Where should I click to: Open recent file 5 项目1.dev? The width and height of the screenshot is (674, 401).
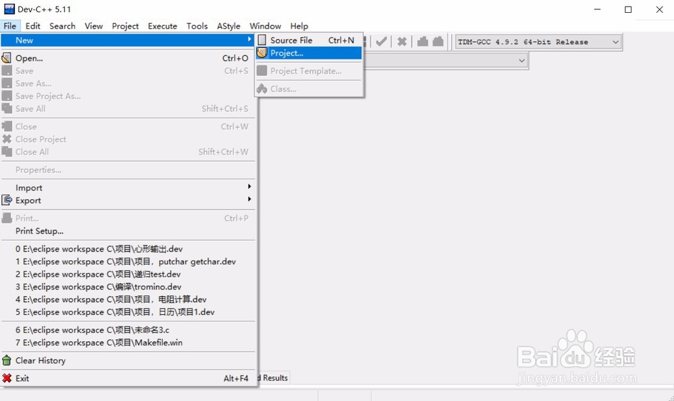[127, 312]
